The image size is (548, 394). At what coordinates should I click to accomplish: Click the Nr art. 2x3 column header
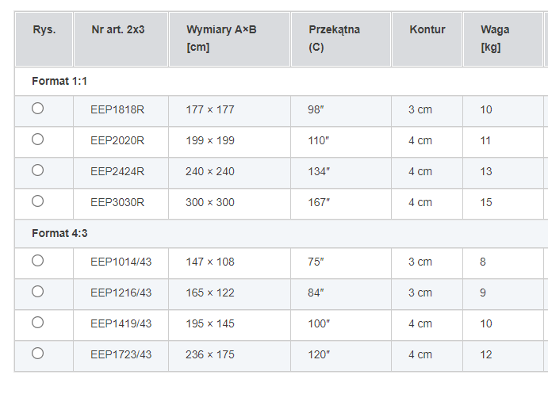point(116,30)
